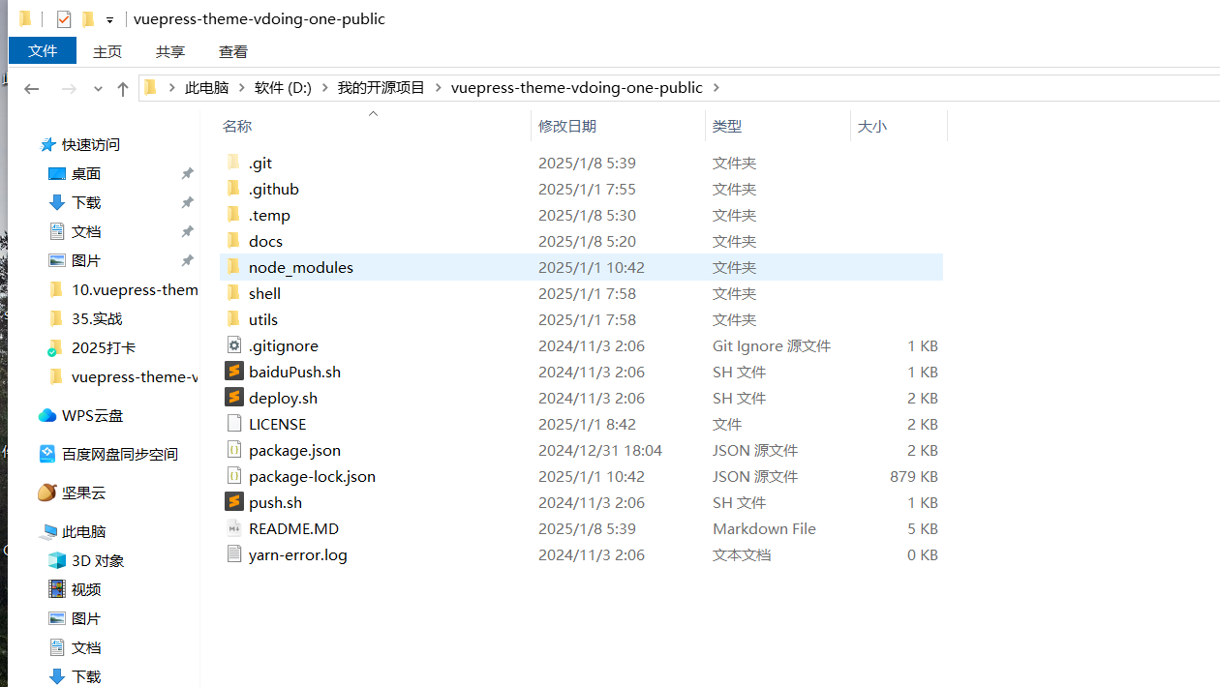Open the WPS云盘 cloud icon in sidebar
Viewport: 1220px width, 687px height.
pyautogui.click(x=46, y=415)
